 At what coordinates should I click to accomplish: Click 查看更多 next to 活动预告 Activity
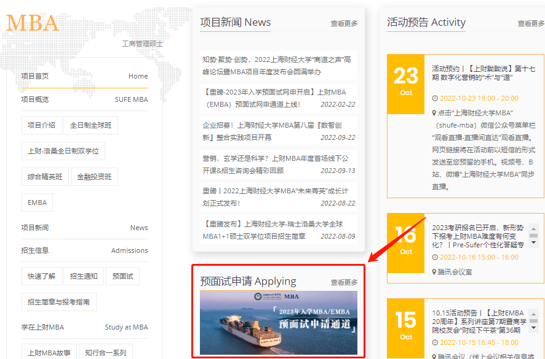530,23
